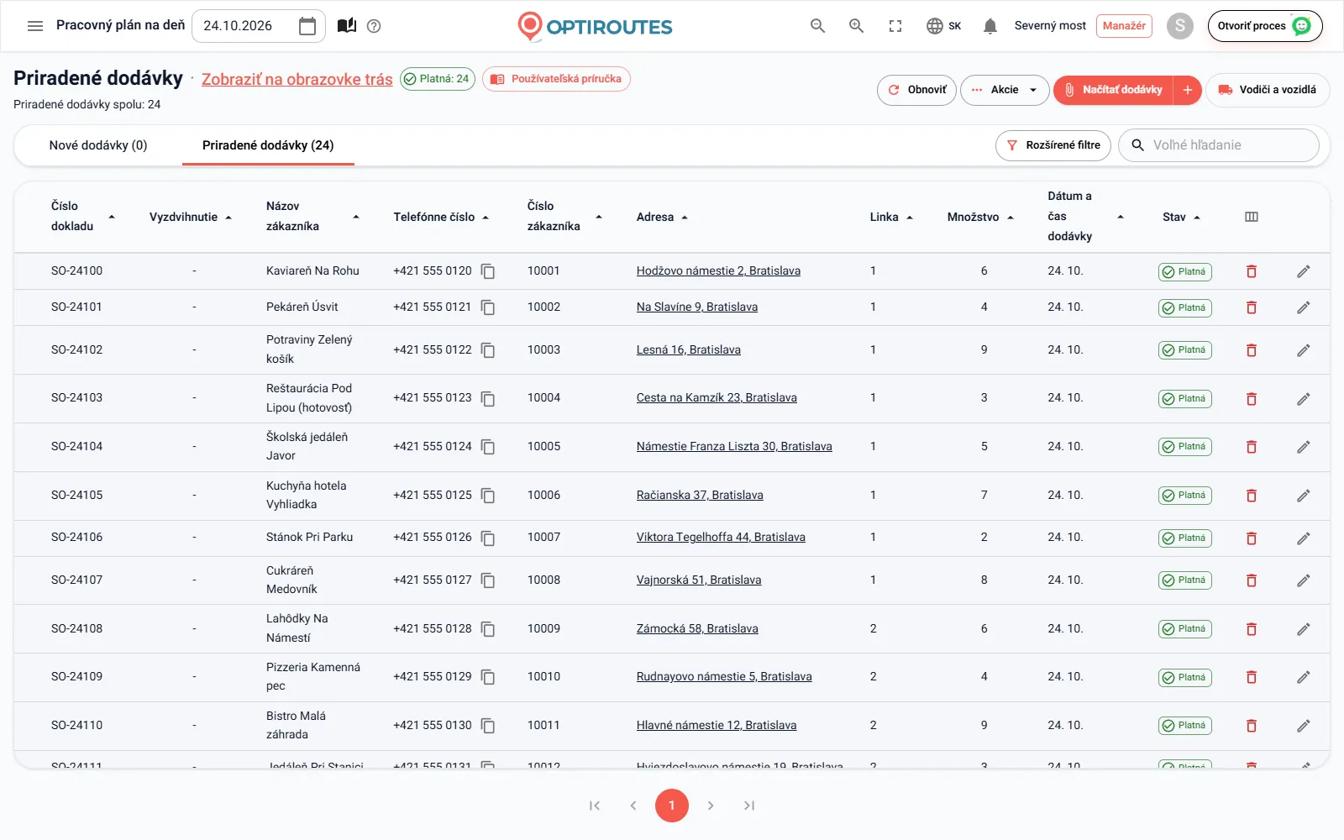Copy phone number +421 555 0120
1344x840 pixels.
click(x=488, y=271)
